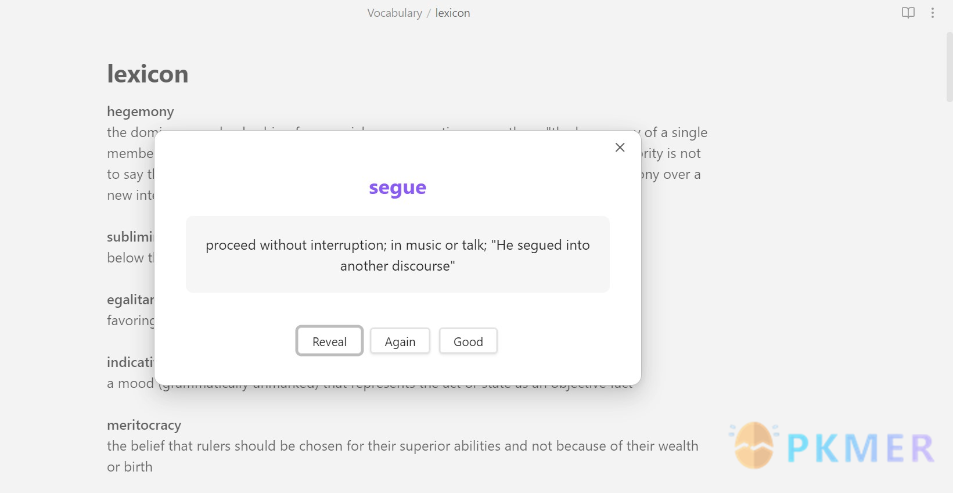Click the partially hidden subliminal heading
The image size is (953, 493).
point(130,237)
